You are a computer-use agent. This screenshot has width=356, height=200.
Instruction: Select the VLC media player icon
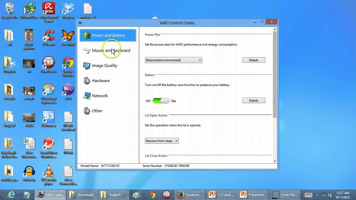coord(49,175)
